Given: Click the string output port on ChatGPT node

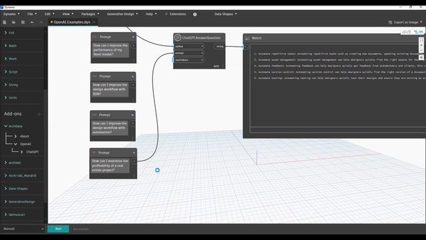Looking at the screenshot, I should 220,47.
